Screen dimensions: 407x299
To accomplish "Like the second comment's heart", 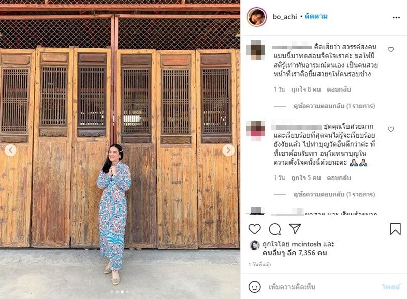I will pyautogui.click(x=391, y=129).
